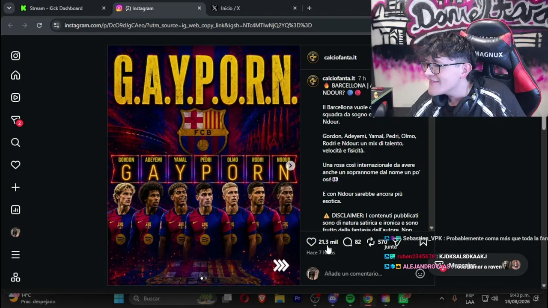
Task: Like the calciofanta.it post
Action: coord(311,242)
